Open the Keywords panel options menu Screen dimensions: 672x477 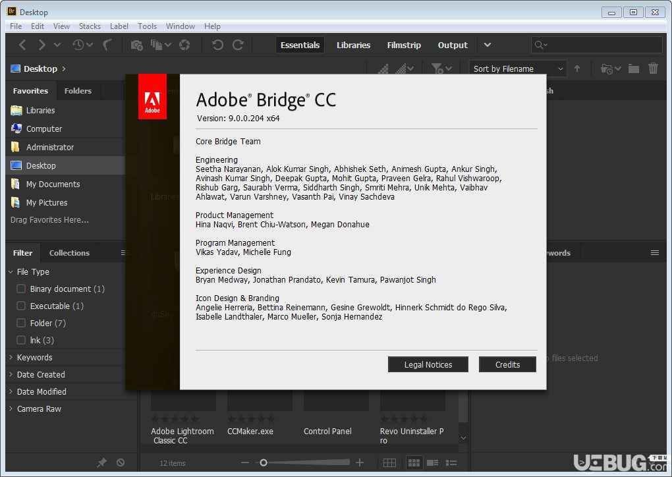(x=655, y=253)
